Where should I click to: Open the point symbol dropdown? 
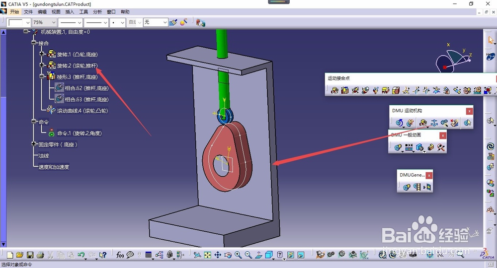[x=122, y=22]
